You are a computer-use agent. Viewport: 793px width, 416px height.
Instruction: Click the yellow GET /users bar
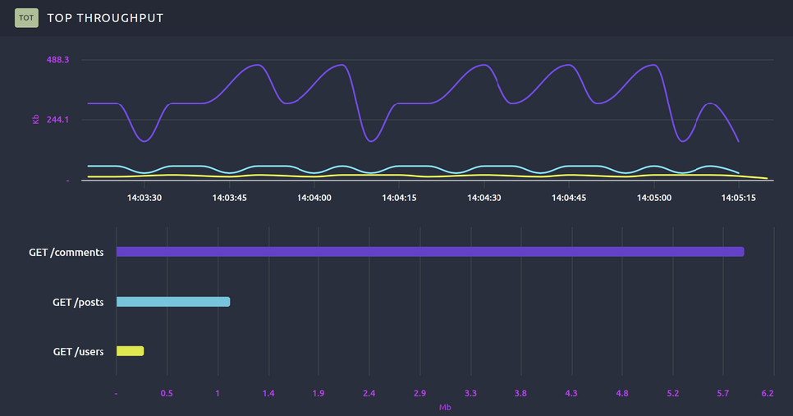(x=130, y=351)
